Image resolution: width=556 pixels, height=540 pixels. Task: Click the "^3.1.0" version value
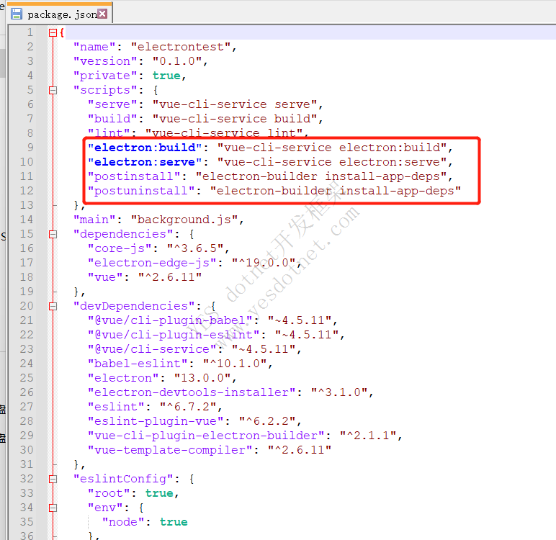pos(339,392)
